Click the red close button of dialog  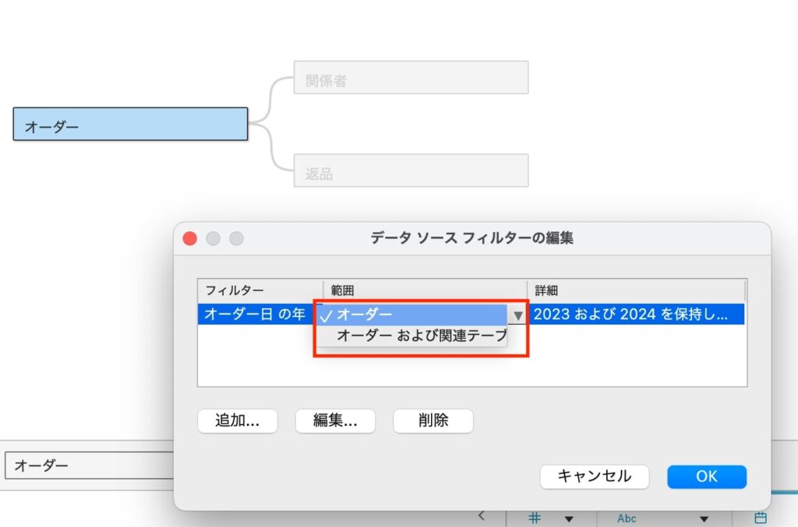pyautogui.click(x=190, y=238)
